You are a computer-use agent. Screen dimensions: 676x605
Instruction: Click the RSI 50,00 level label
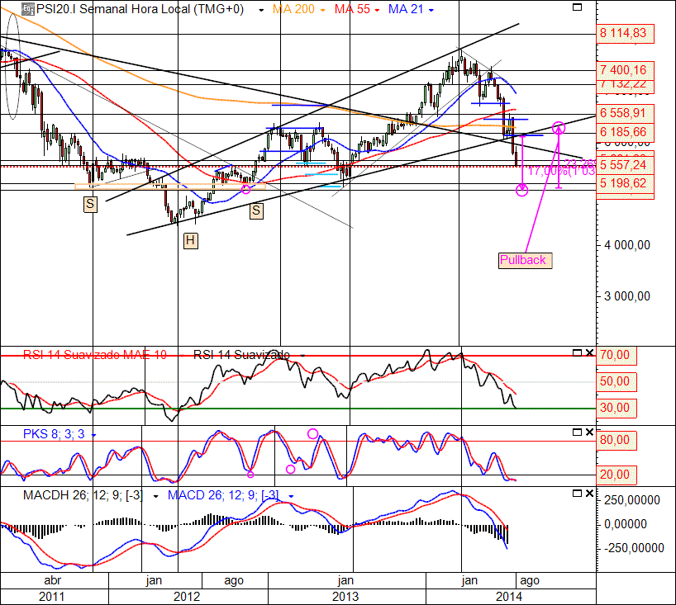tap(616, 381)
